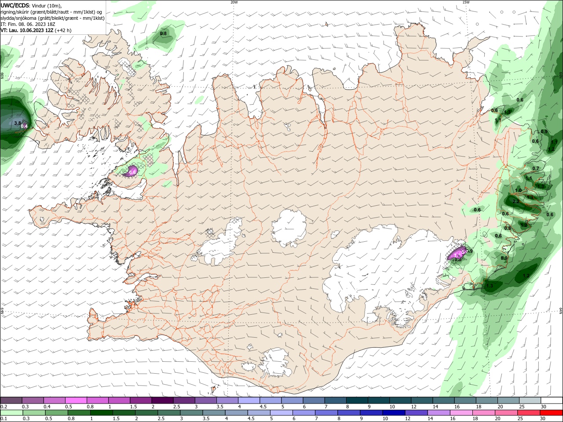Viewport: 563px width, 422px height.
Task: Click the "0.8" value north of the Westfjords
Action: [163, 33]
